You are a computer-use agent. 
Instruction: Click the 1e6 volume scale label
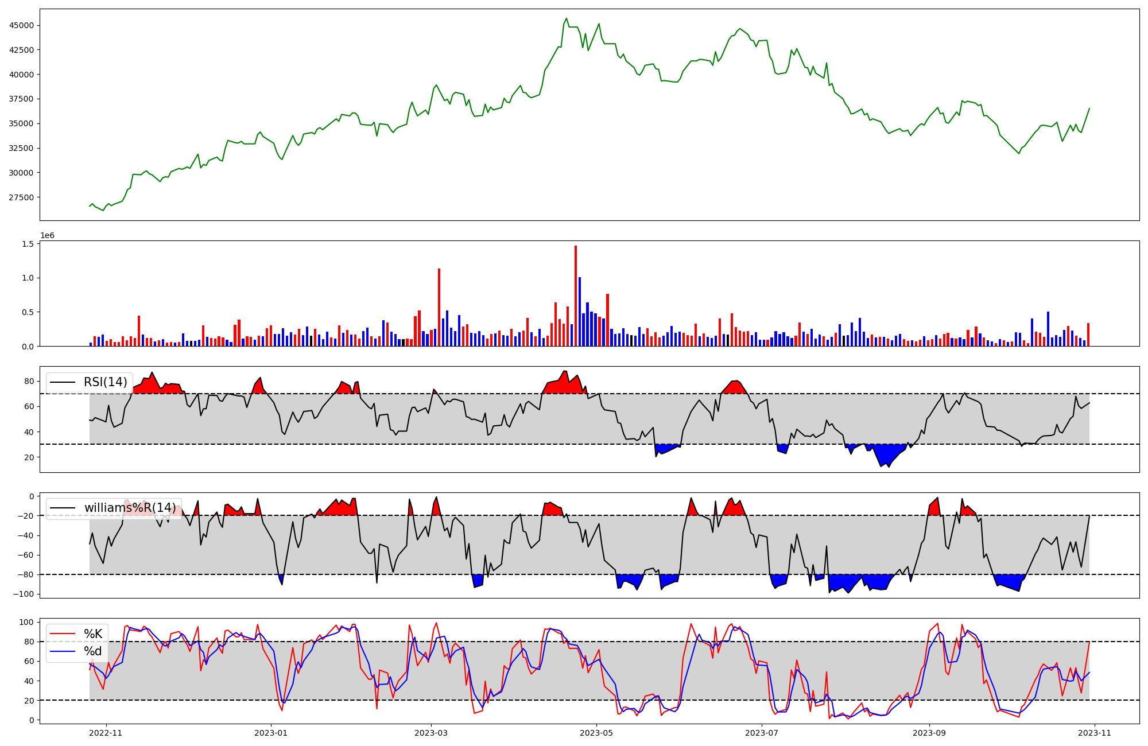[x=47, y=236]
